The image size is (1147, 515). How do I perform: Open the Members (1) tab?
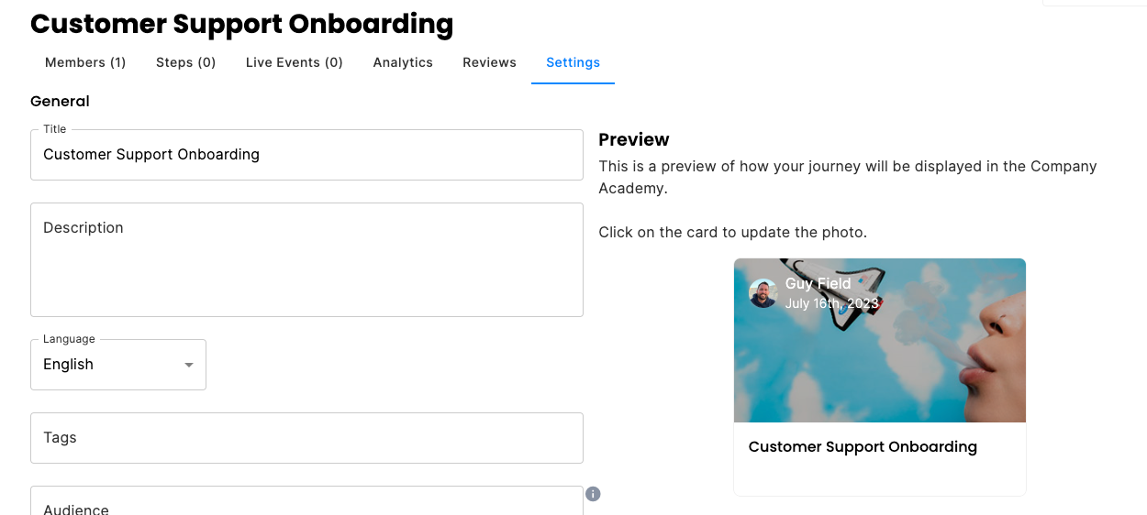point(85,62)
